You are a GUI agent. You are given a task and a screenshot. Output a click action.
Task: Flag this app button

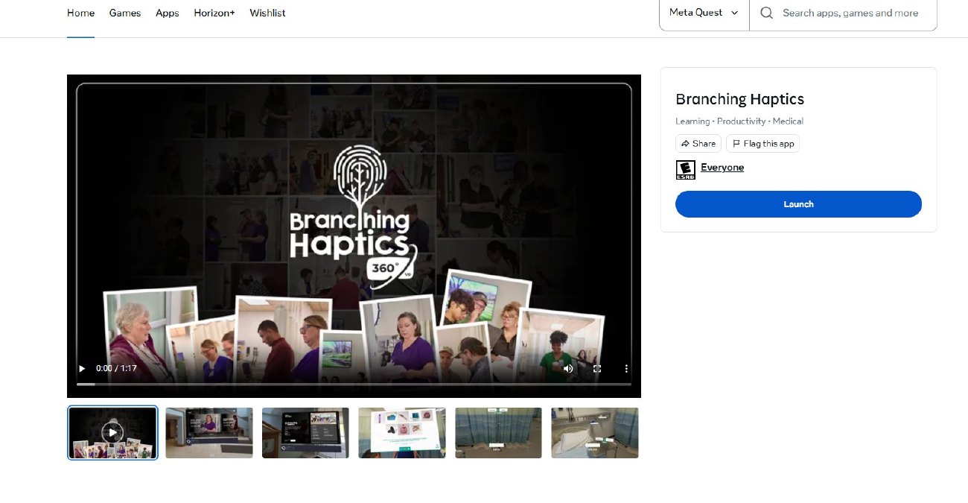[762, 144]
